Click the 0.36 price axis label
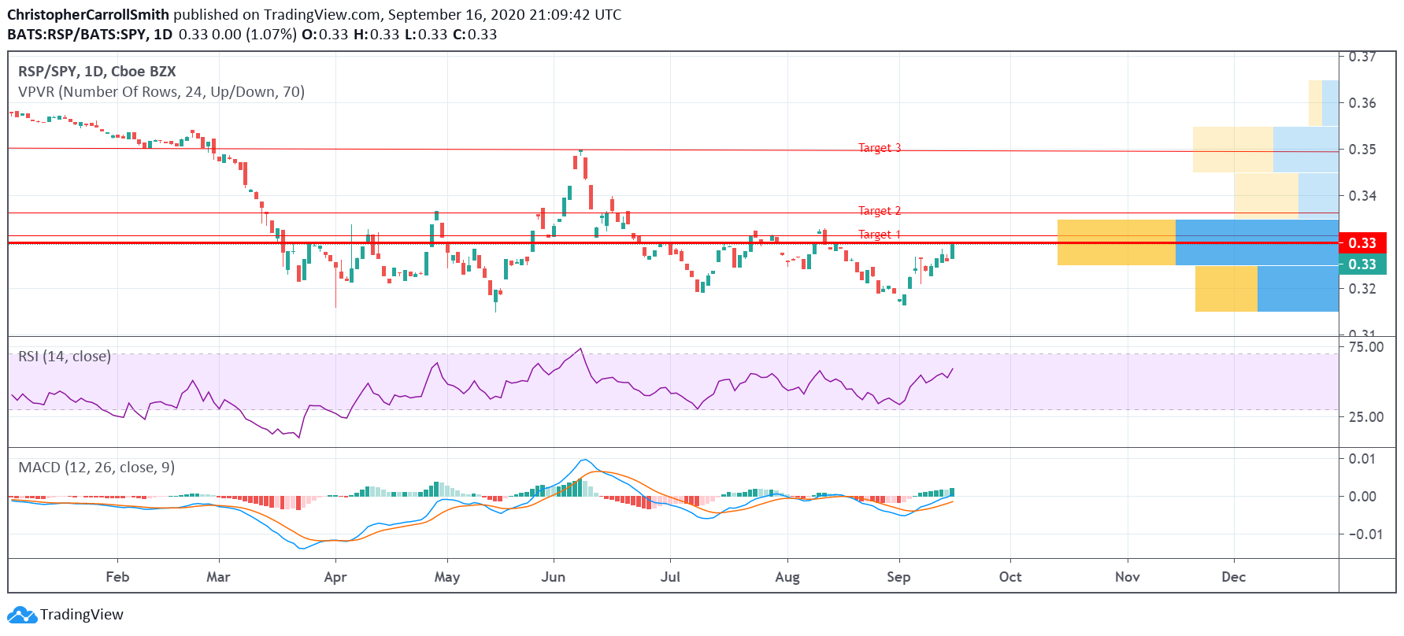Viewport: 1404px width, 636px height. point(1362,103)
